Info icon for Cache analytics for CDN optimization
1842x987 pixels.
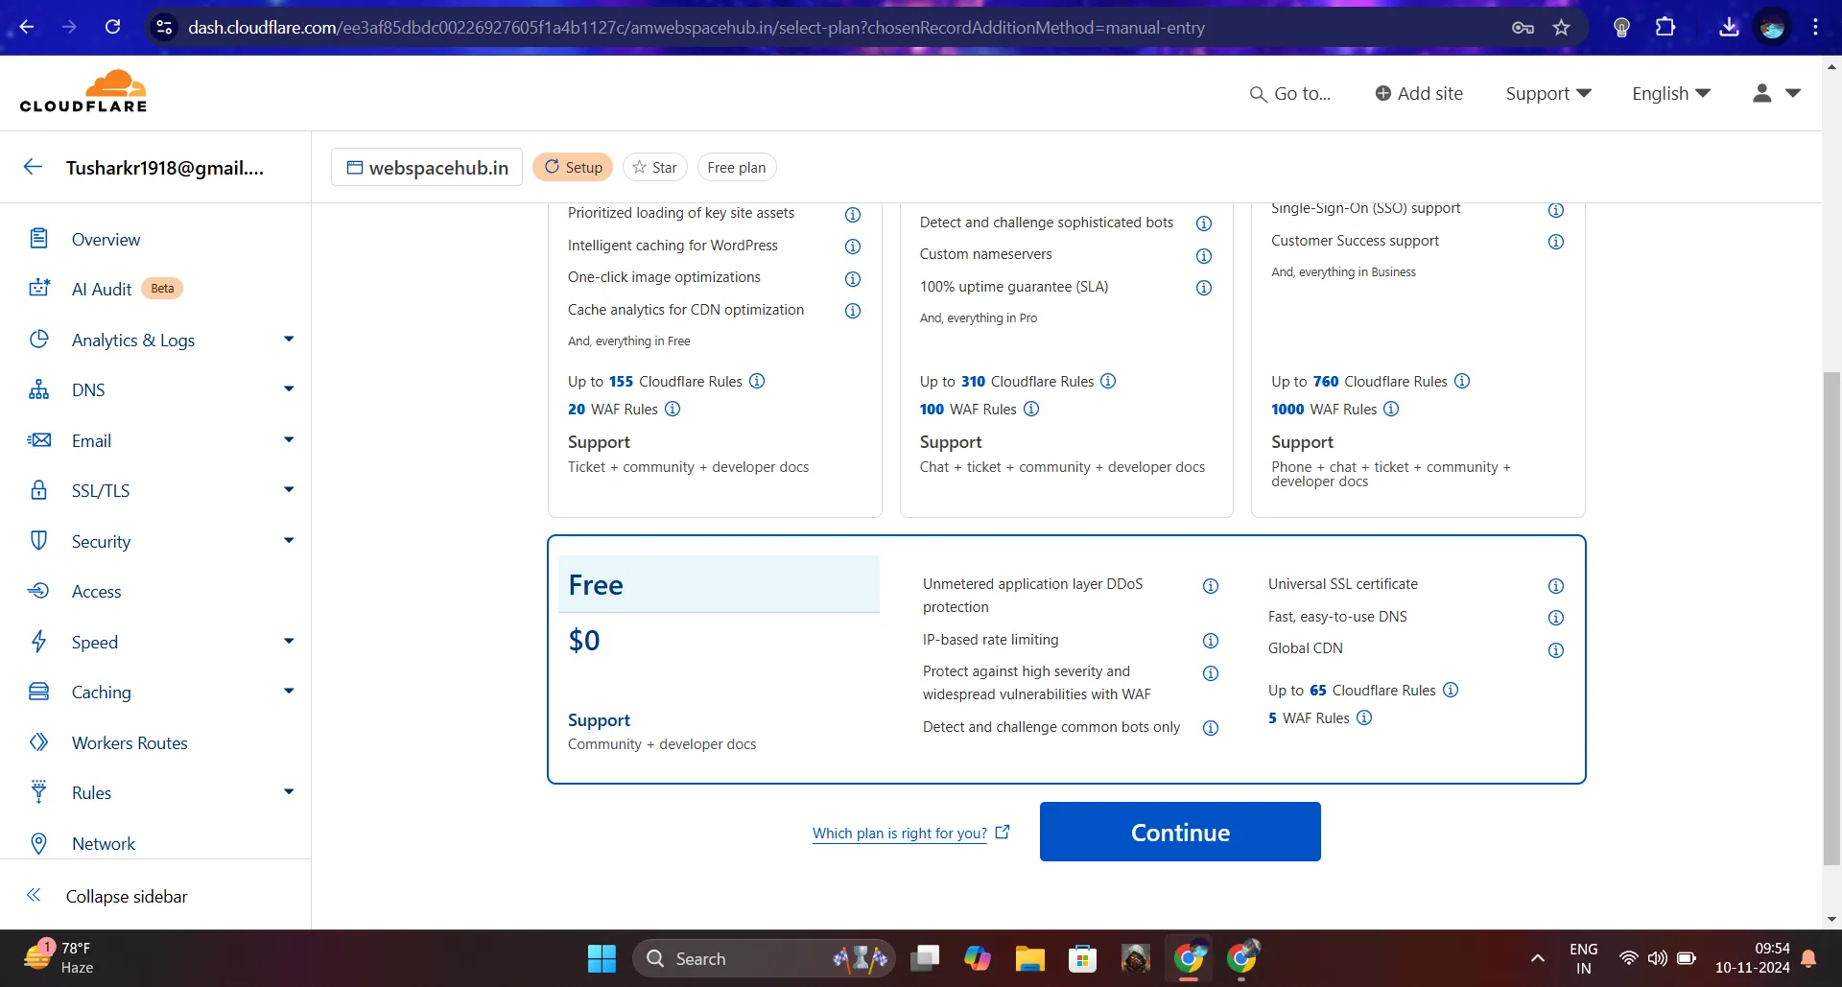(852, 311)
